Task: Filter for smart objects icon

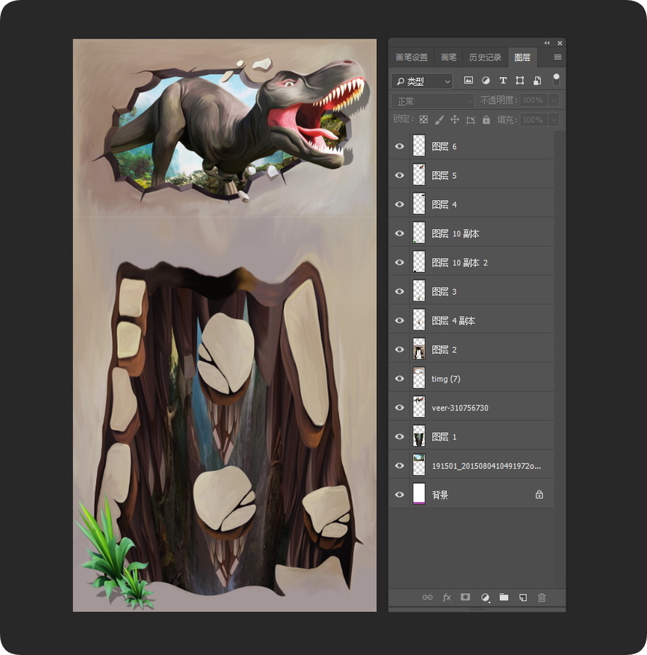Action: pyautogui.click(x=537, y=80)
